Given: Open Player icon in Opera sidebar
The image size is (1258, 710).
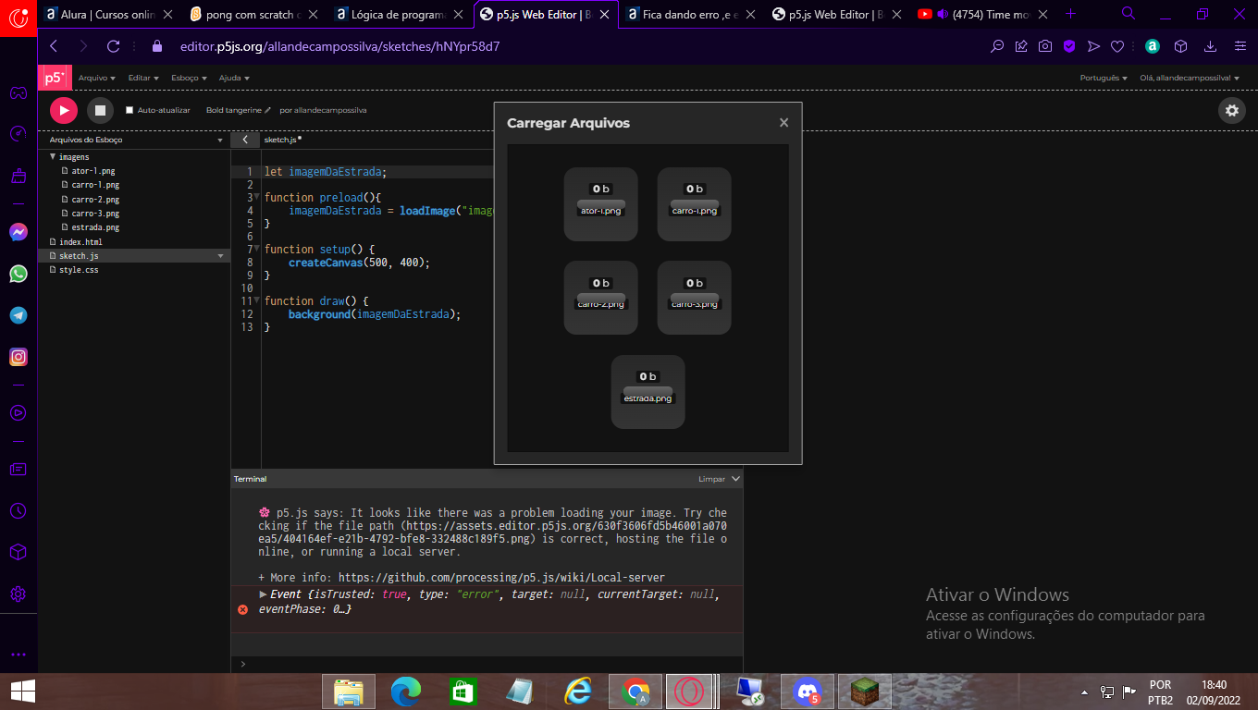Looking at the screenshot, I should click(x=18, y=413).
